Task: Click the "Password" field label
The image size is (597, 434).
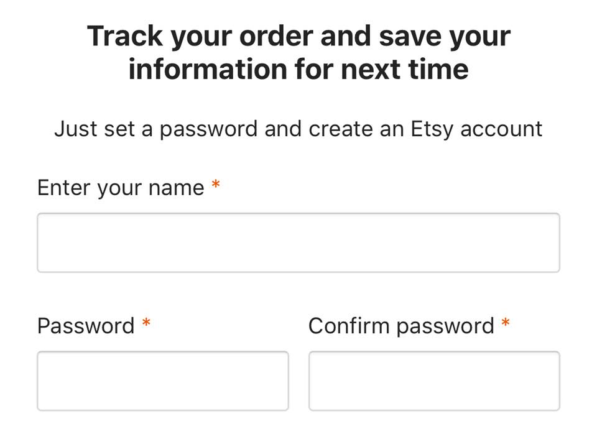Action: [x=86, y=326]
